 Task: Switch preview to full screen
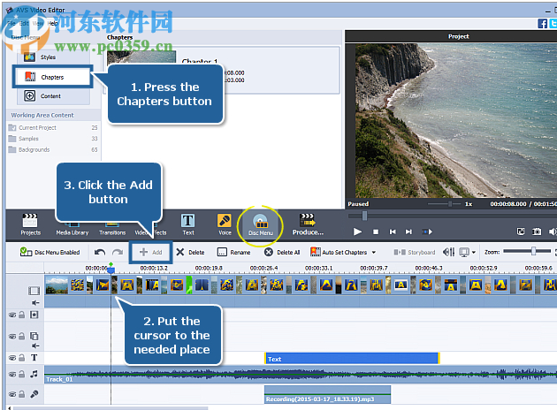521,232
